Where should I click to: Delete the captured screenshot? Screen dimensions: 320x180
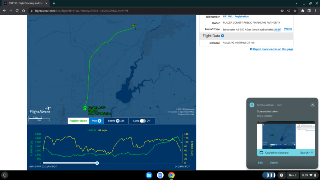click(274, 163)
